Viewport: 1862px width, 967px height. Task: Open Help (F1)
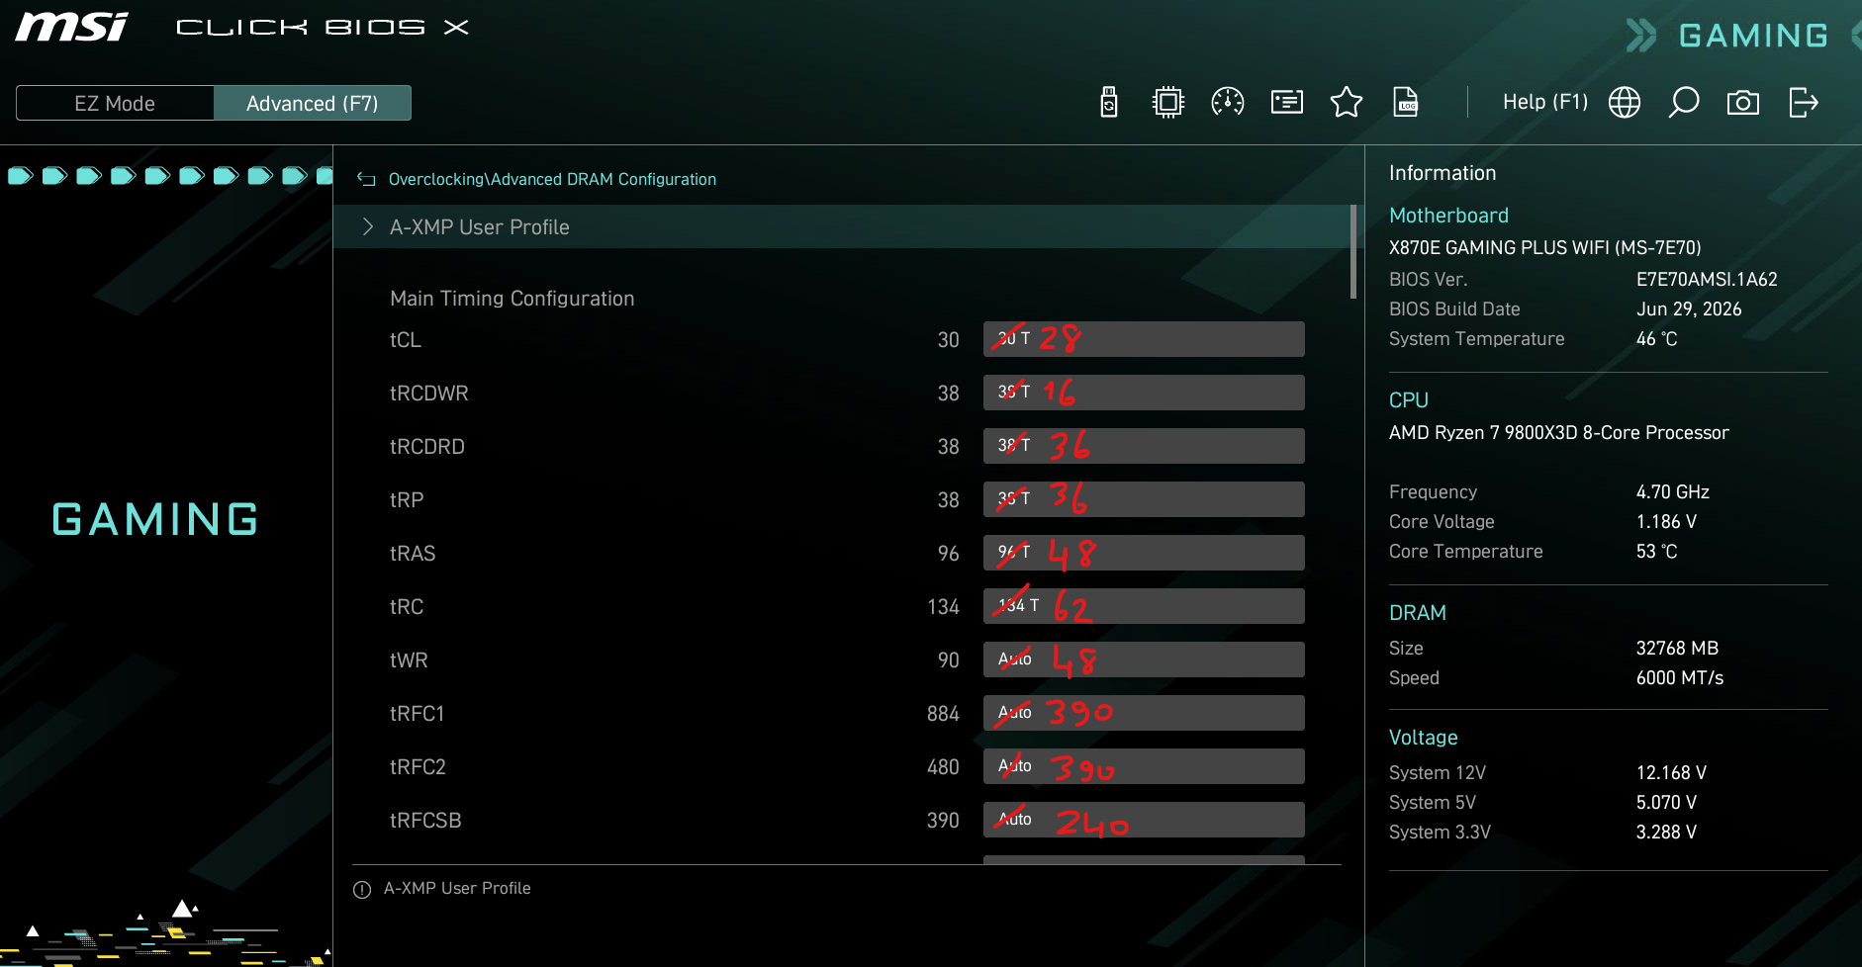[1545, 102]
